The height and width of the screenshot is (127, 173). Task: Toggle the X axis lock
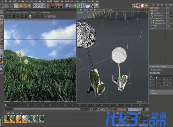(x=35, y=5)
